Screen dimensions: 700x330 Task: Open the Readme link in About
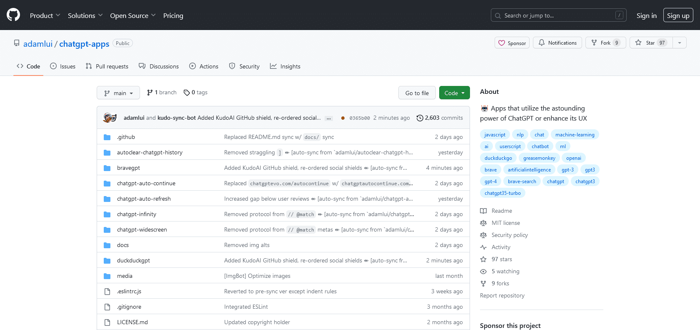click(x=496, y=211)
